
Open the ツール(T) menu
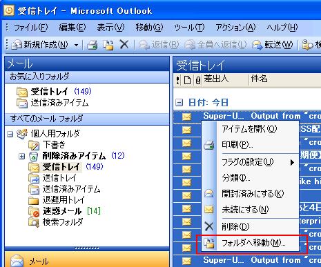click(189, 28)
